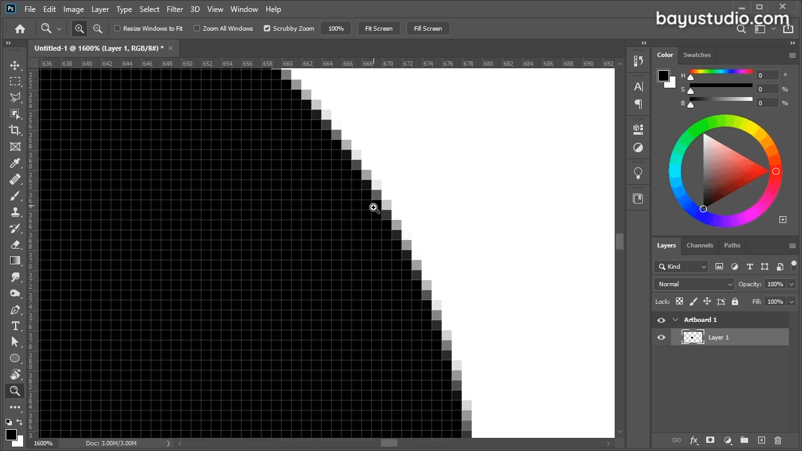The width and height of the screenshot is (802, 451).
Task: Select the Polygonal Lasso tool
Action: [x=15, y=98]
